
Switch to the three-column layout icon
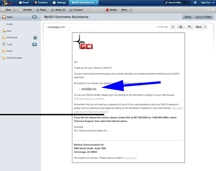pyautogui.click(x=213, y=10)
